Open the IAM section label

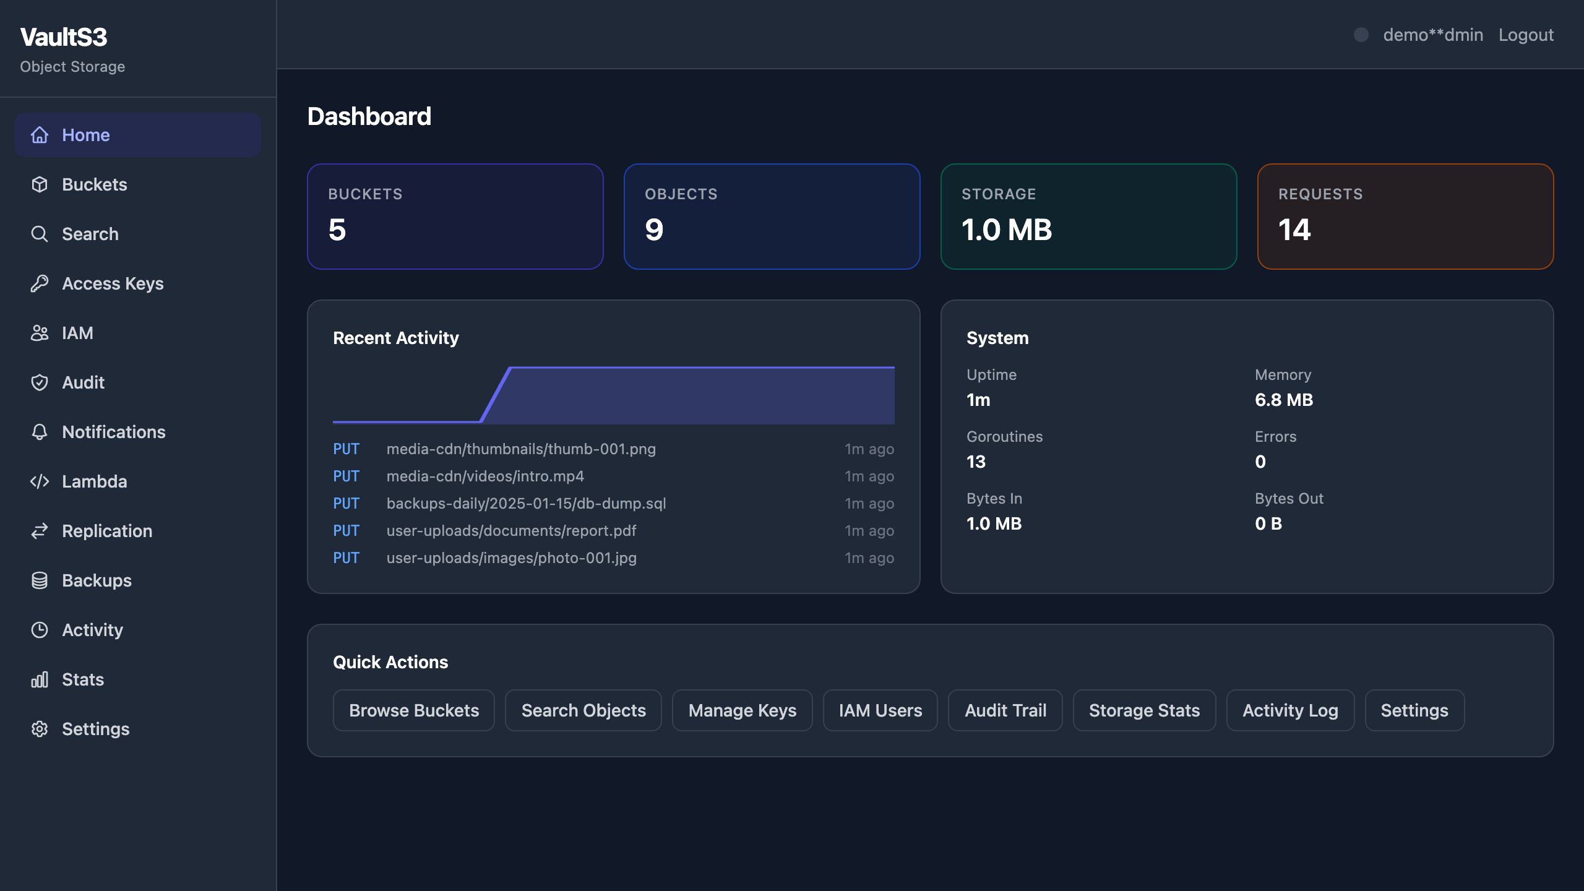(x=77, y=333)
